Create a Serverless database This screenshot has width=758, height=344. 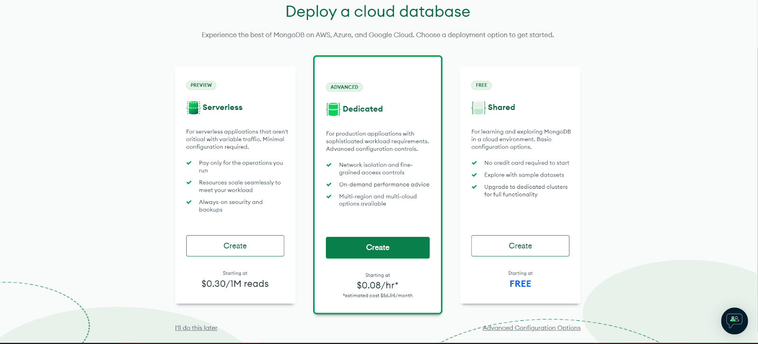[235, 246]
